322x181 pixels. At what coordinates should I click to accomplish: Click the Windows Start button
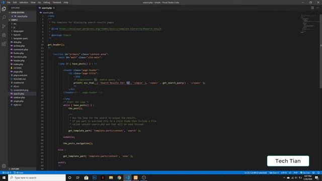point(4,177)
